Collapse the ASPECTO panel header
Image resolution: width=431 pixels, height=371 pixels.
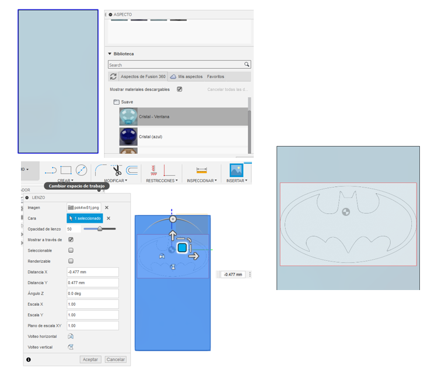[x=110, y=15]
